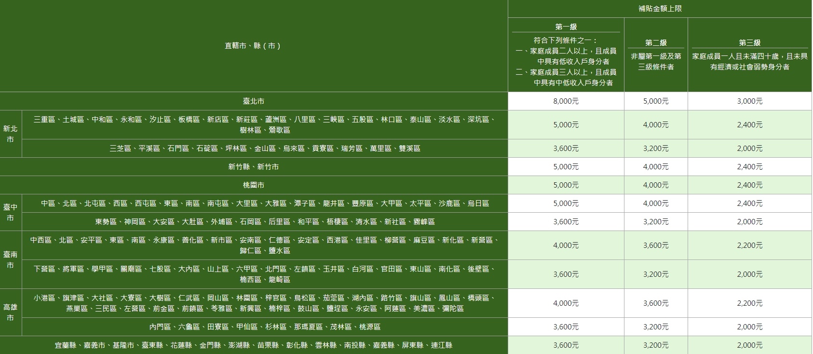Click the 第三級 header title
This screenshot has width=813, height=354.
(x=749, y=43)
